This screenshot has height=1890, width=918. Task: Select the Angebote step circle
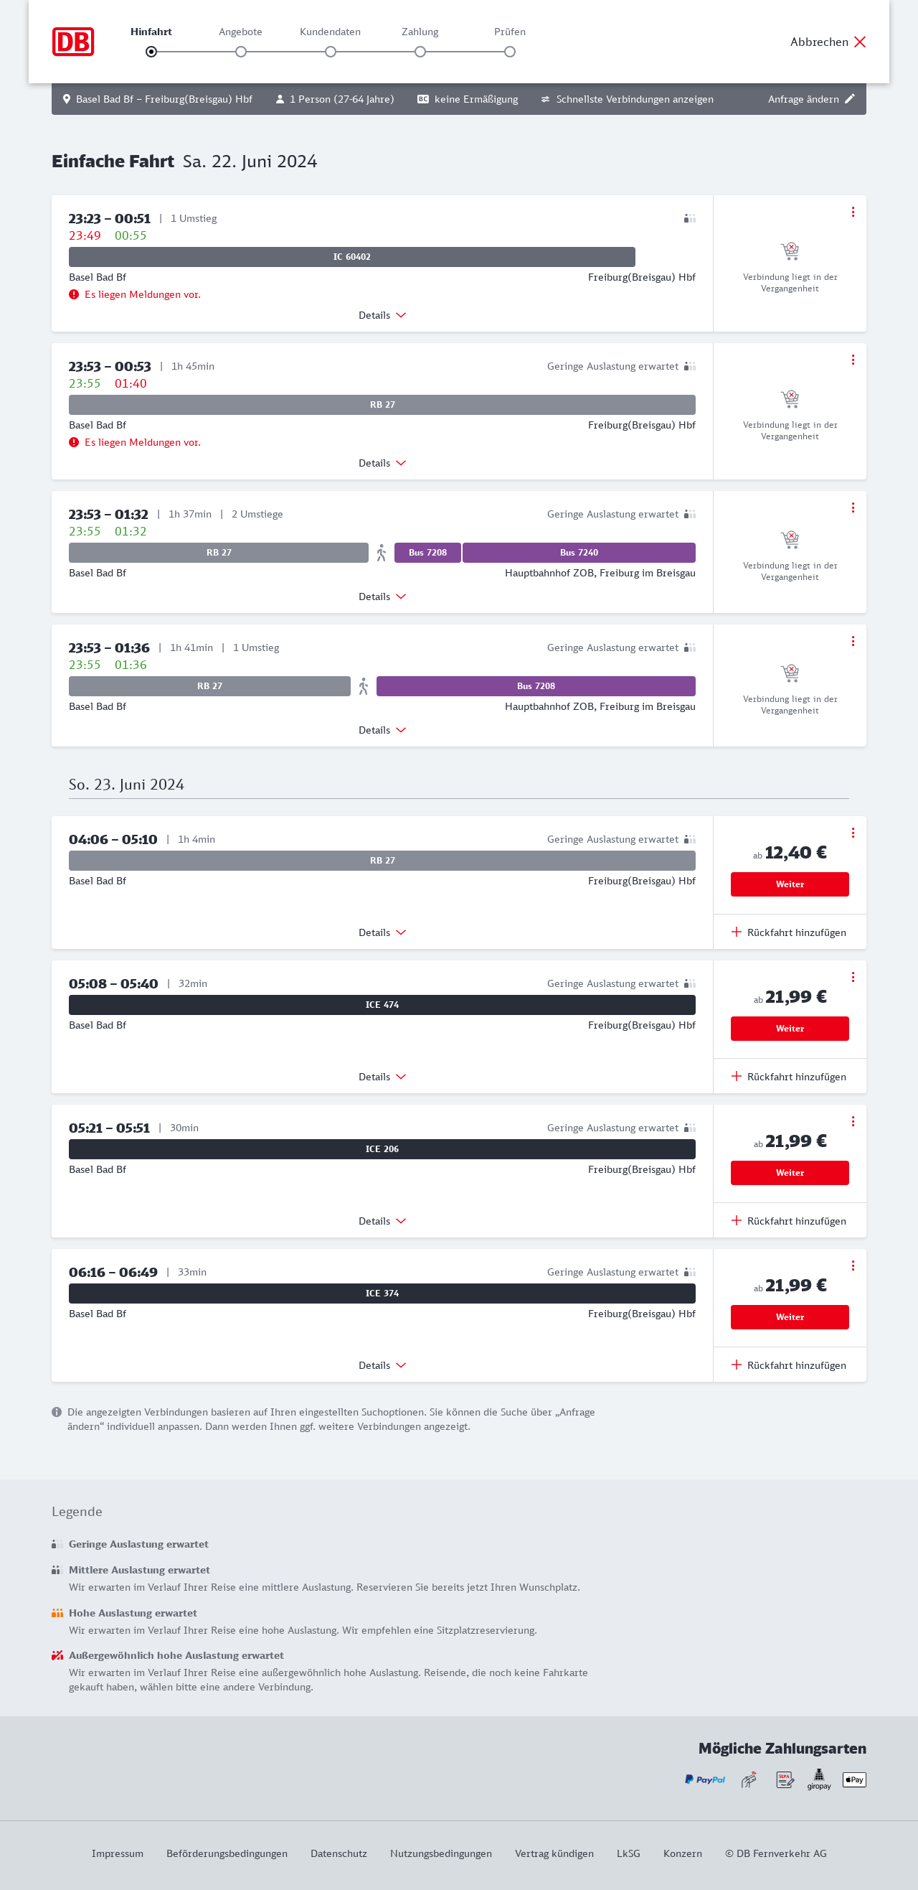pyautogui.click(x=240, y=52)
